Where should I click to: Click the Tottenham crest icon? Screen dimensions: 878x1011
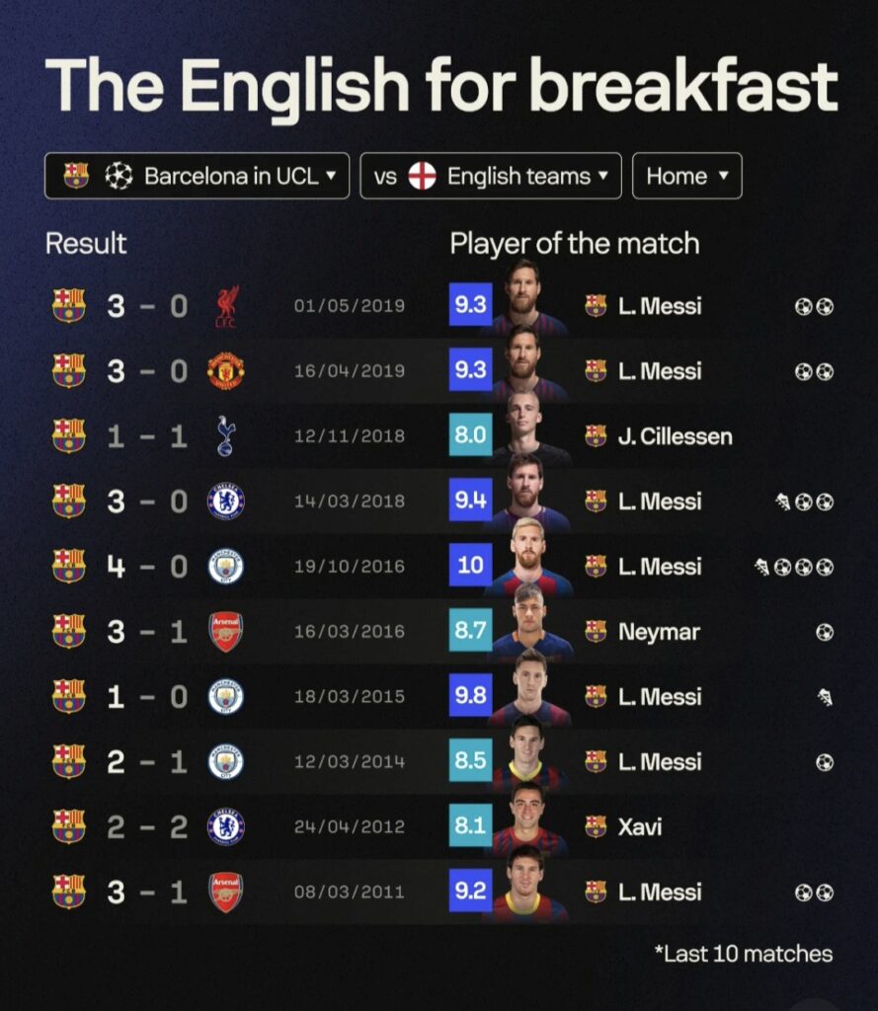(x=226, y=436)
